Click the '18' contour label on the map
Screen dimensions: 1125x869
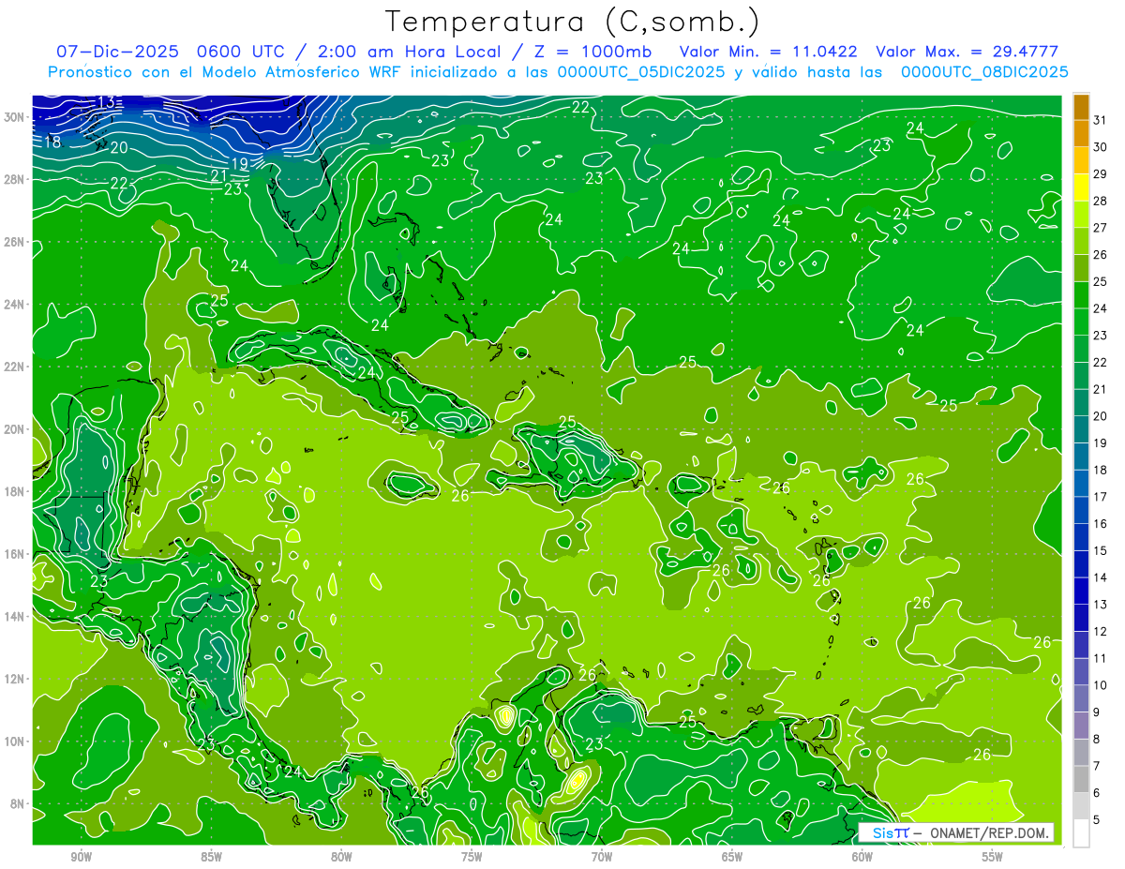click(52, 142)
